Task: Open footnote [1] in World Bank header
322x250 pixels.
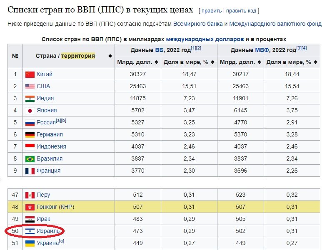Action: click(193, 48)
